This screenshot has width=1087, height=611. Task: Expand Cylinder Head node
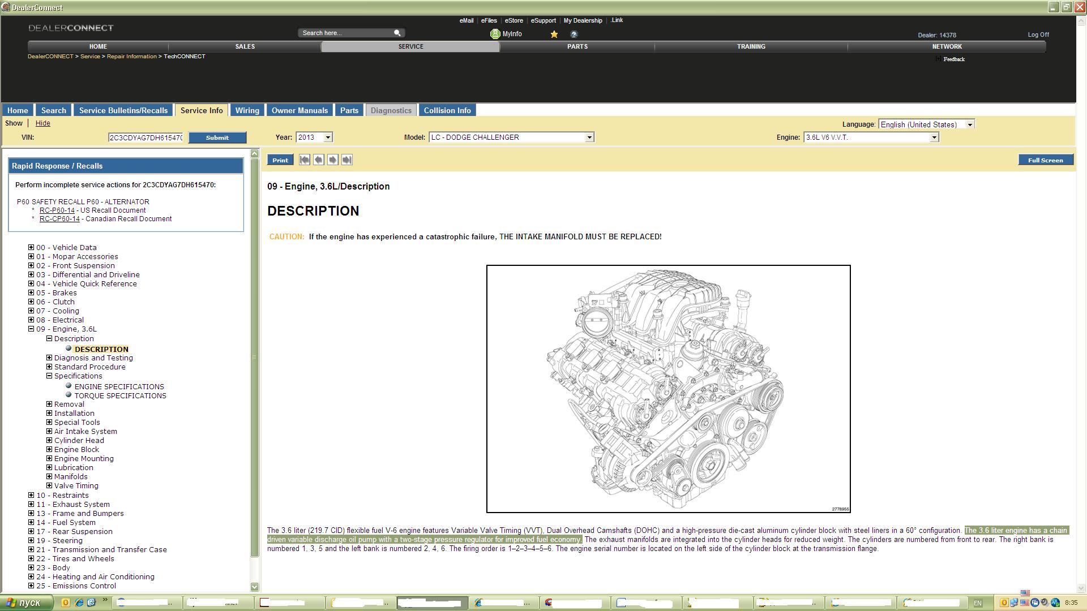click(49, 440)
